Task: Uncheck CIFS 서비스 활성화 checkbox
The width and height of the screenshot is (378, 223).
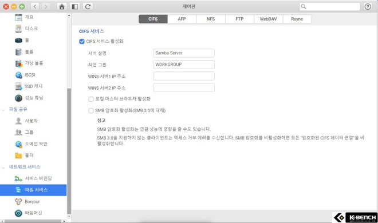Action: point(82,41)
